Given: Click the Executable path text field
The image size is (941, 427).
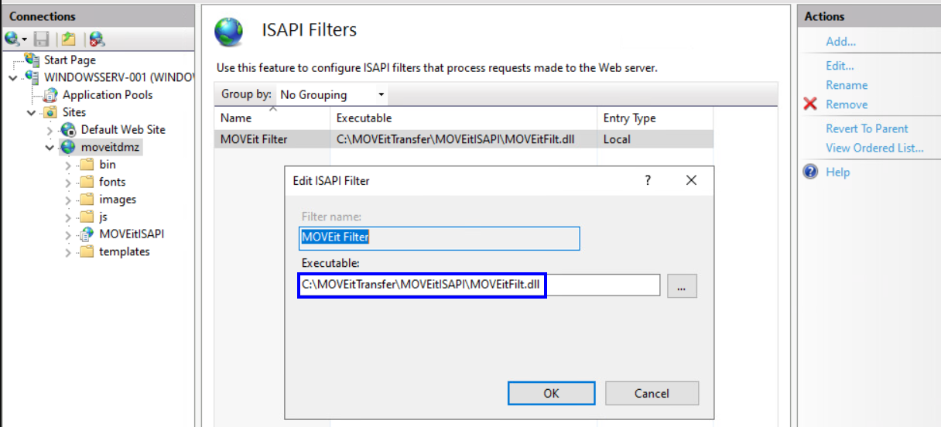Looking at the screenshot, I should (x=480, y=285).
